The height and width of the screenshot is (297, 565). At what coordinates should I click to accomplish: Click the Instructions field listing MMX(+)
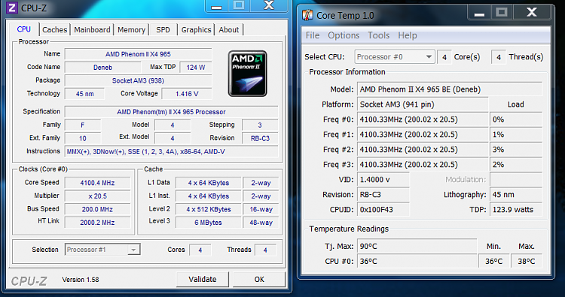click(171, 152)
